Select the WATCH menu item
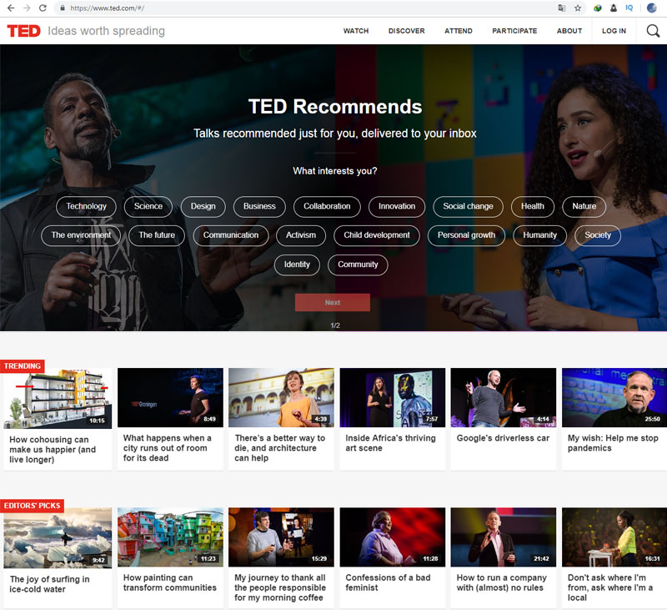Image resolution: width=667 pixels, height=610 pixels. click(x=356, y=31)
